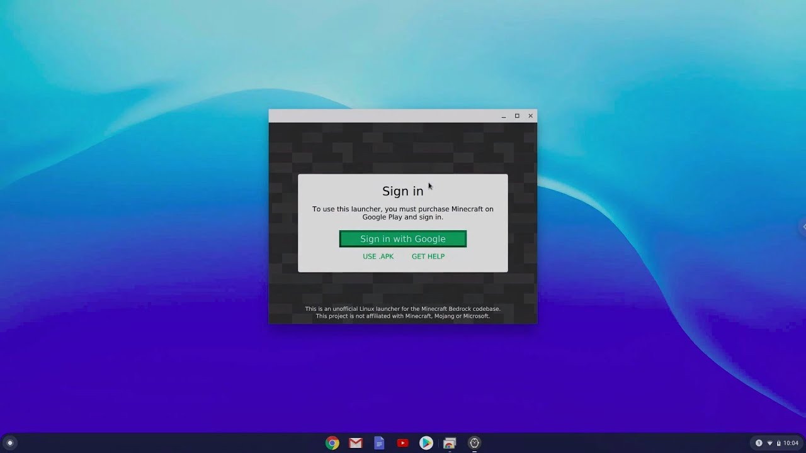The image size is (806, 453).
Task: Click the unofficial Linux launcher disclaimer text
Action: 403,312
